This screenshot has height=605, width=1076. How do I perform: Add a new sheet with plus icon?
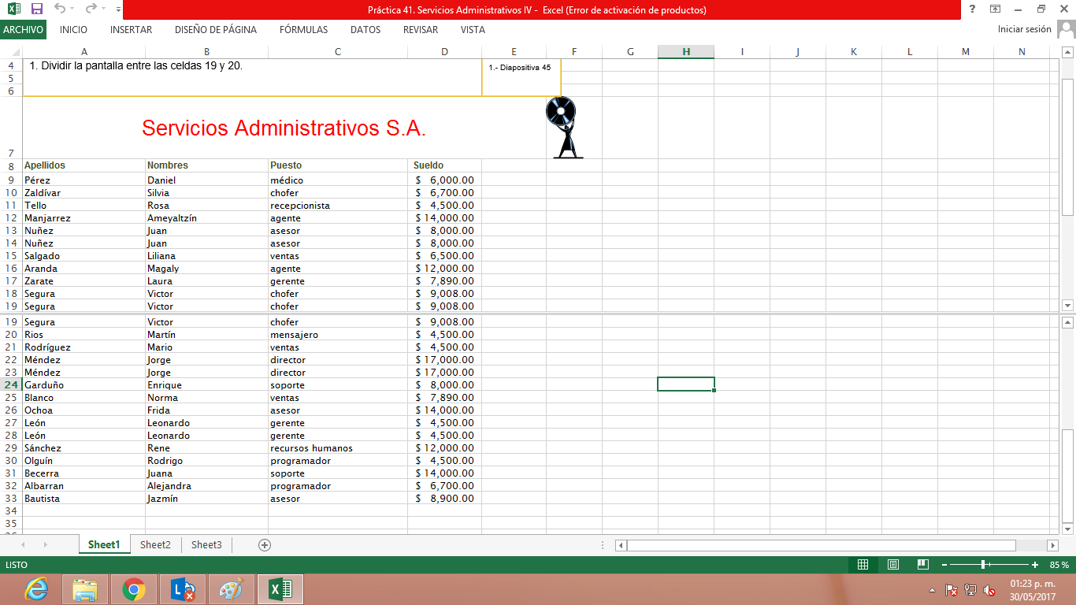pos(265,544)
